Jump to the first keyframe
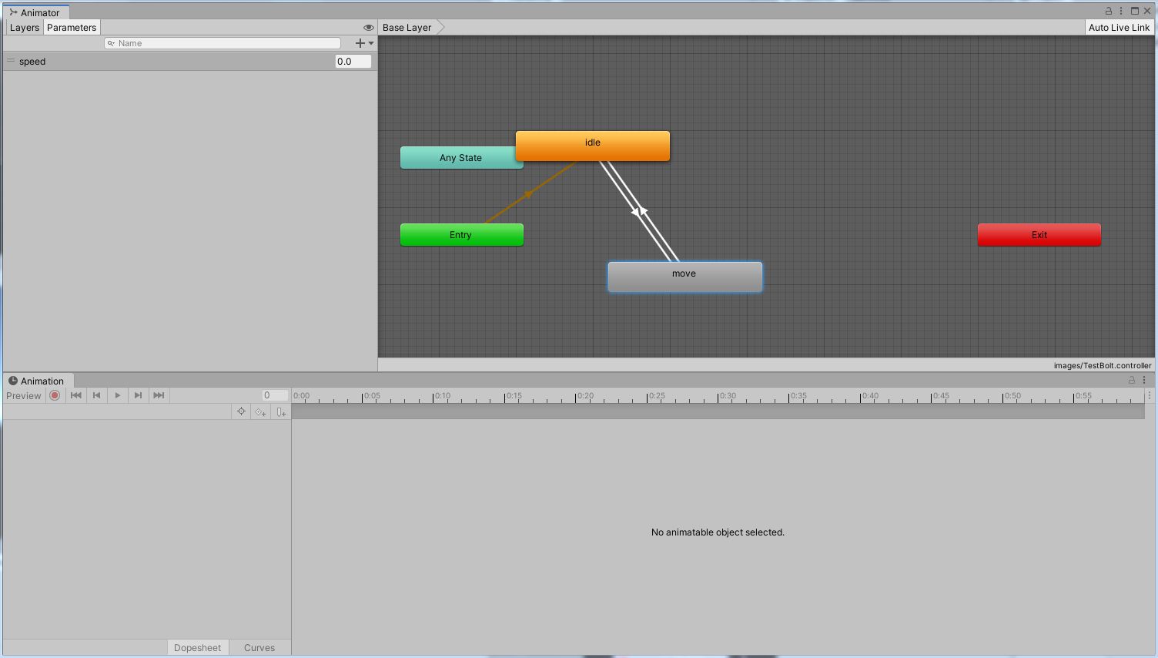The height and width of the screenshot is (658, 1158). 75,395
